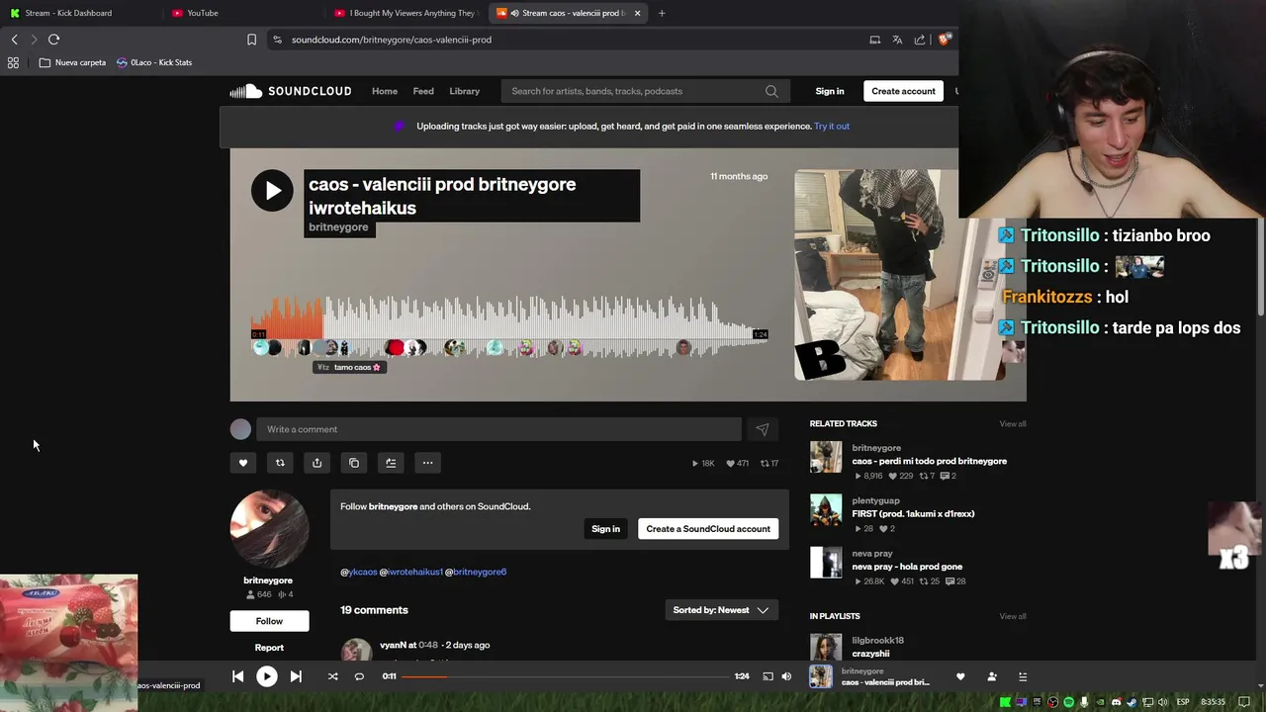Viewport: 1266px width, 712px height.
Task: Toggle repeat in the player bar
Action: [x=359, y=676]
